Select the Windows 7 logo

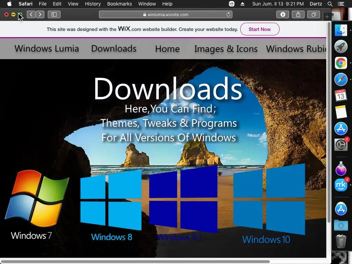click(37, 198)
